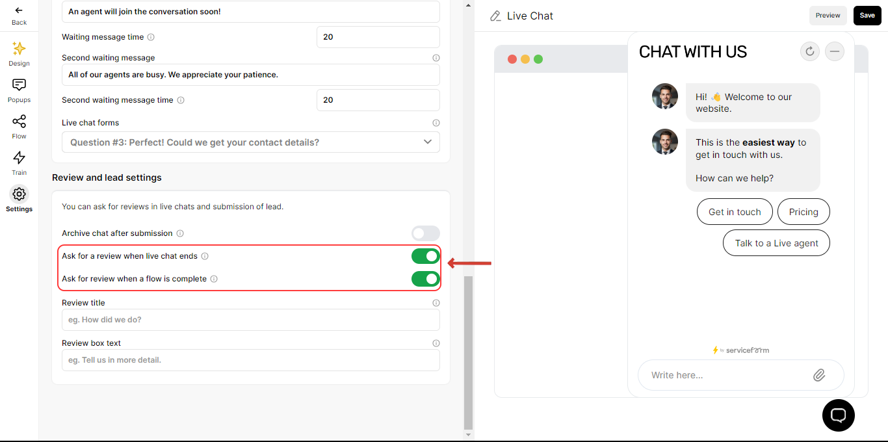Click the chat refresh icon

click(809, 51)
